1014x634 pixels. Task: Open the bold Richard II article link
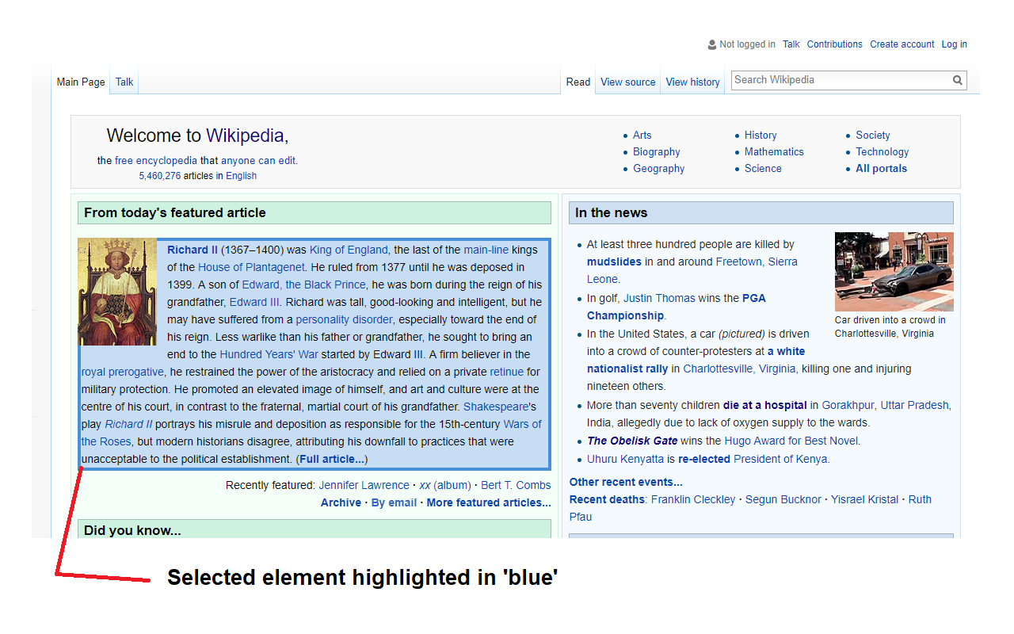[x=193, y=250]
